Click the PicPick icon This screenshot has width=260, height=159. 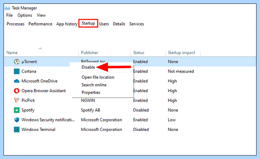coord(16,100)
